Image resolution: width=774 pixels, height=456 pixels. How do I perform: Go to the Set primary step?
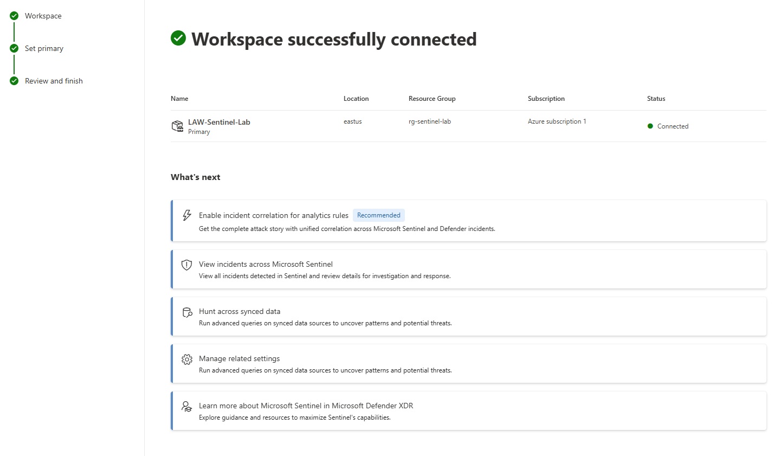(x=44, y=48)
